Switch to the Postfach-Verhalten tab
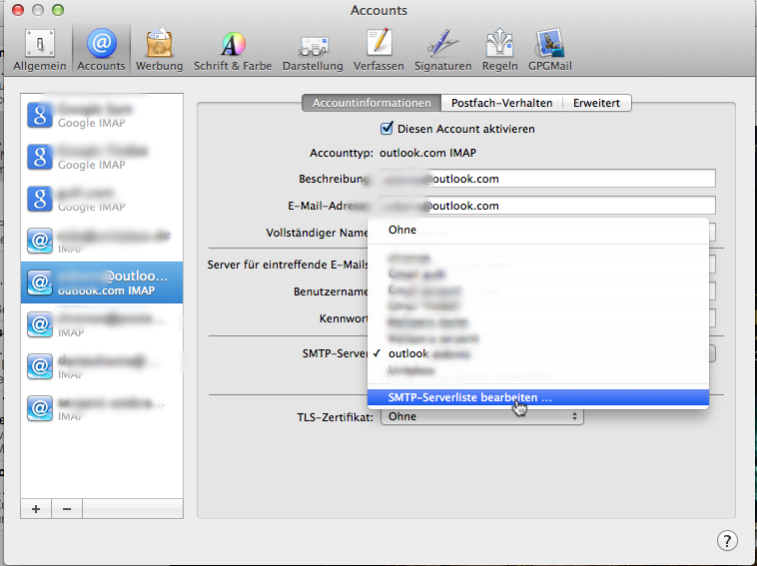757x566 pixels. [501, 103]
